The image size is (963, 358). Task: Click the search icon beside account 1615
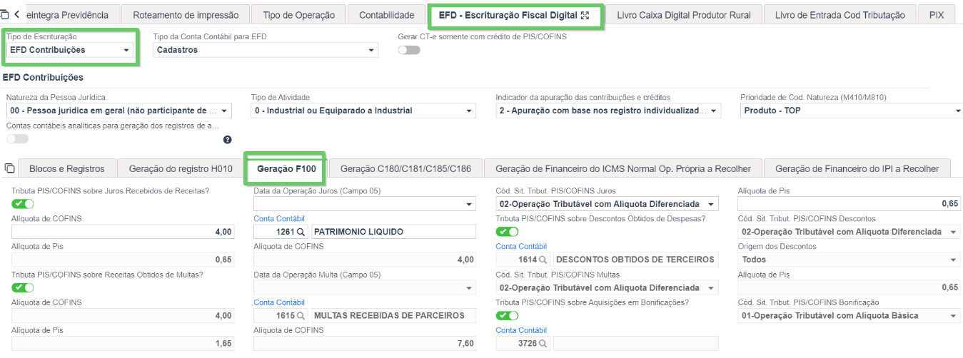(301, 315)
